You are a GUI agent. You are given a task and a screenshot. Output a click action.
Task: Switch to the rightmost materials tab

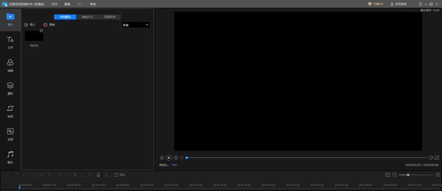(x=110, y=17)
